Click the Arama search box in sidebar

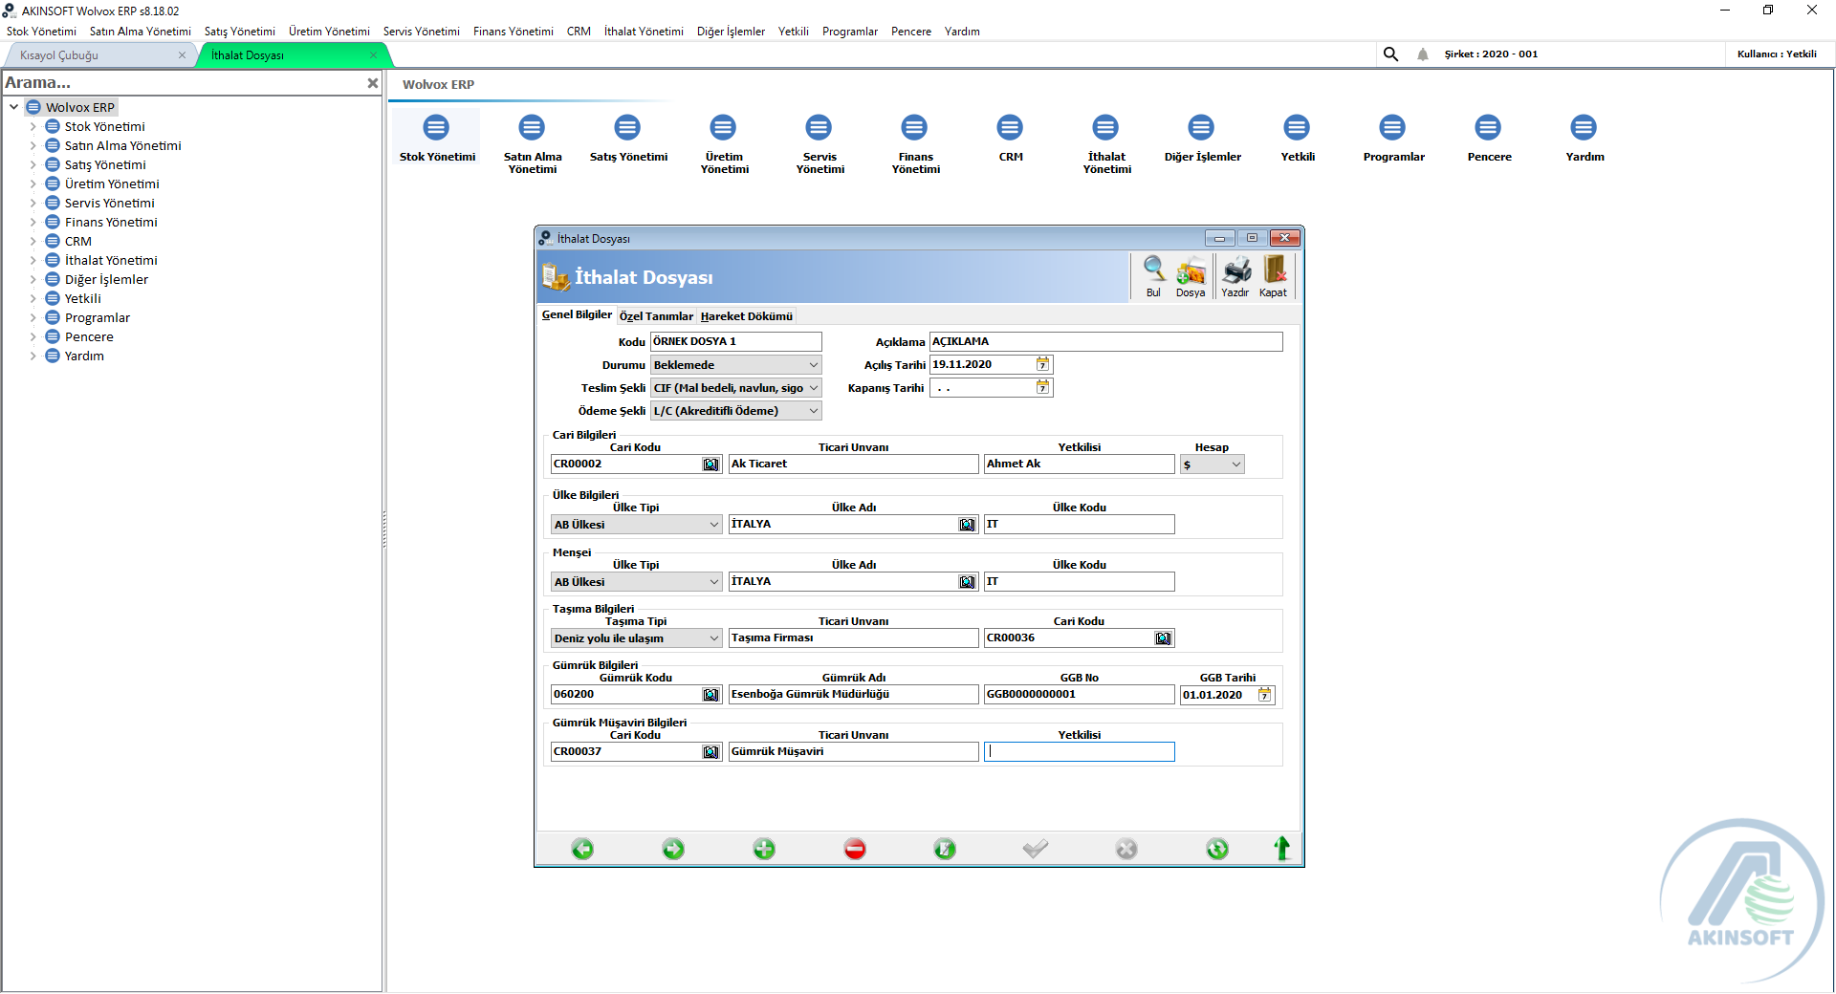pyautogui.click(x=182, y=83)
